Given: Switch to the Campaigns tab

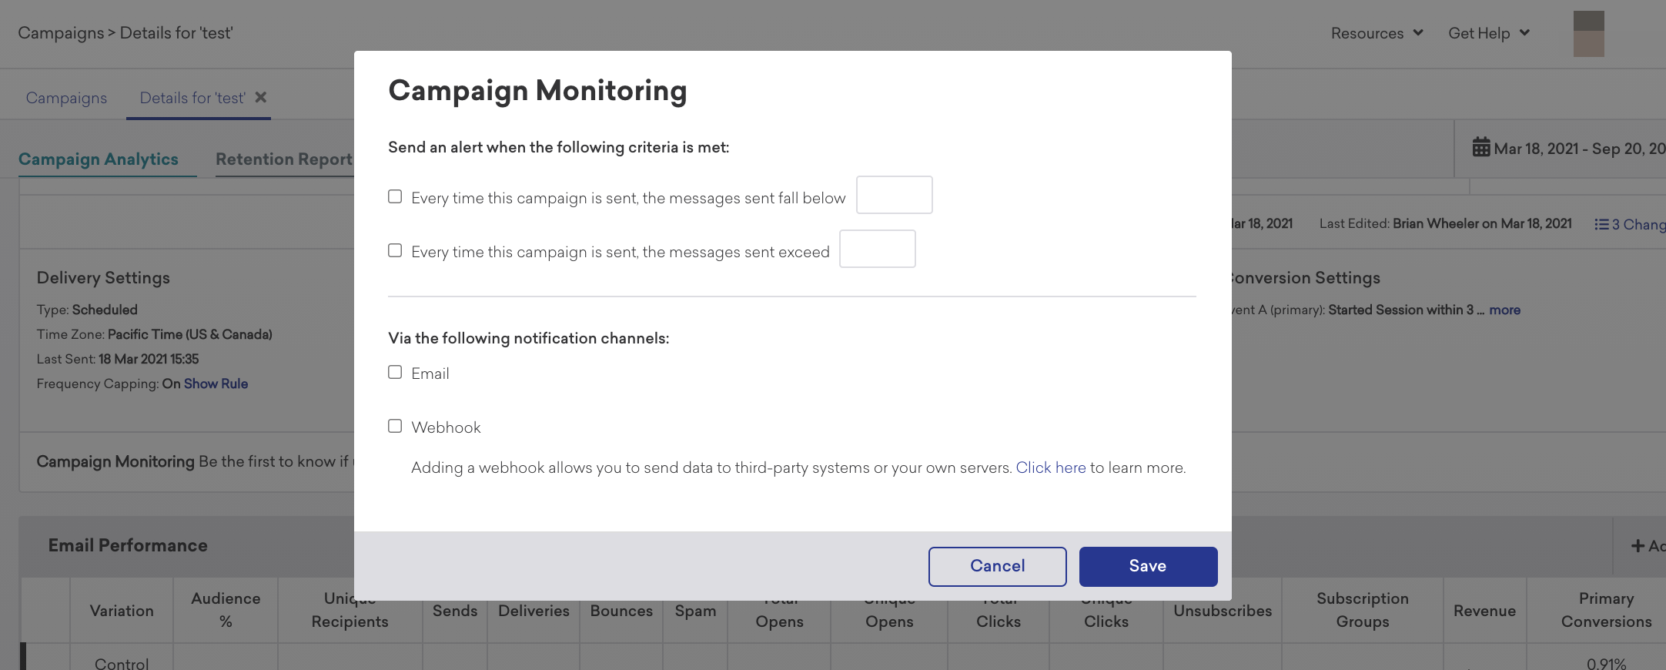Looking at the screenshot, I should pyautogui.click(x=66, y=98).
